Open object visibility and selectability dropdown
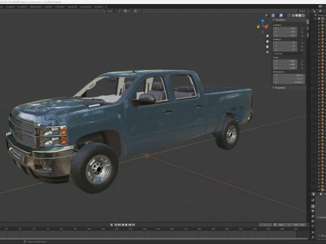Image resolution: width=326 pixels, height=244 pixels. pyautogui.click(x=267, y=16)
